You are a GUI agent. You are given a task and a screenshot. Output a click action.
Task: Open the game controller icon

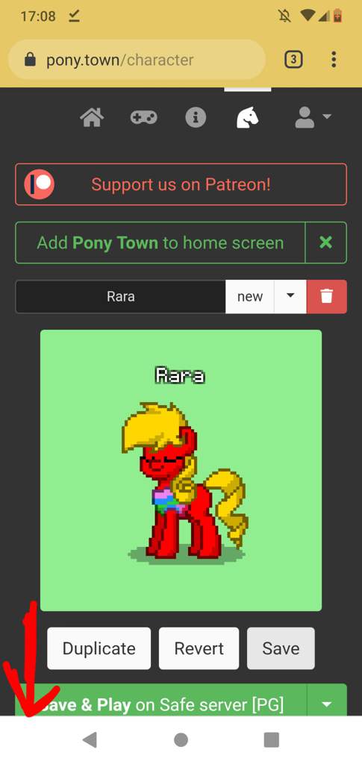click(144, 118)
